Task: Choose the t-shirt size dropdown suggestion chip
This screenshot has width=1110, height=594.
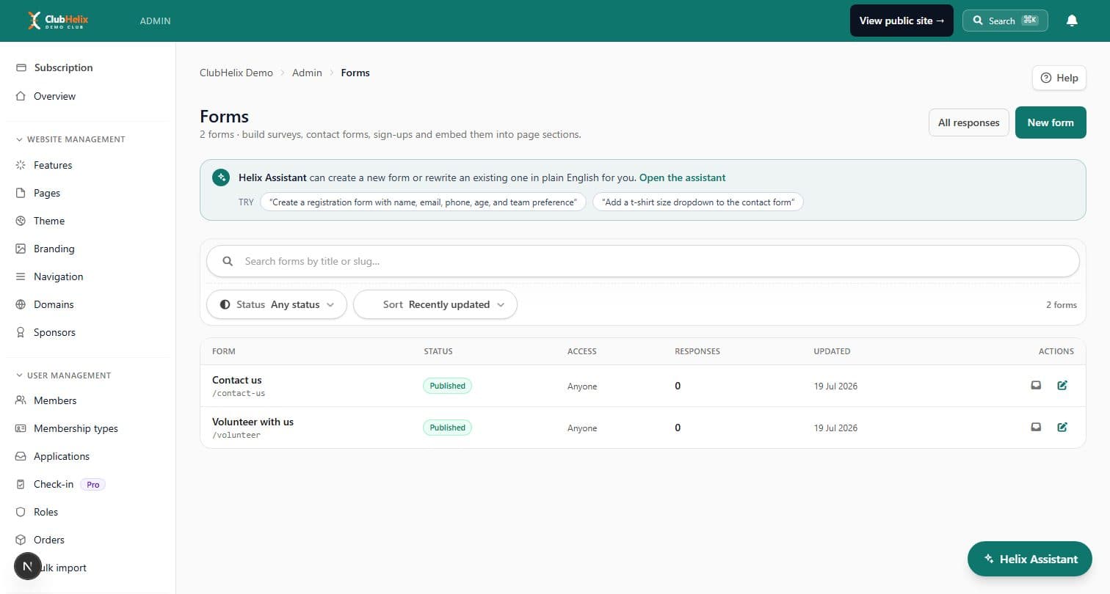Action: pos(698,202)
